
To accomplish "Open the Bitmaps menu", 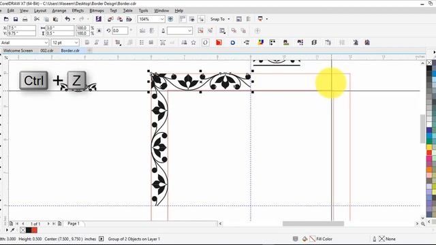I will pos(97,11).
